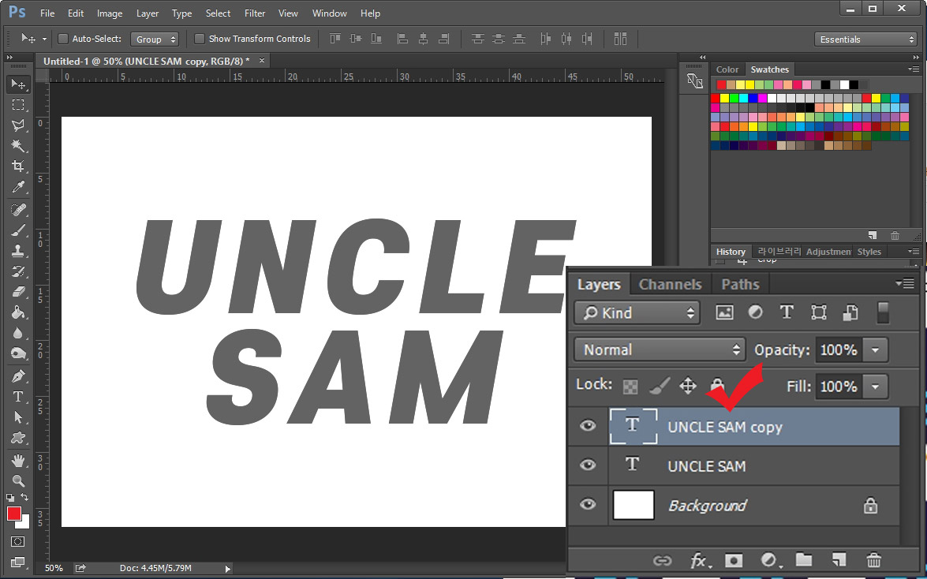Select the Blur tool
The image size is (927, 579).
click(x=18, y=333)
